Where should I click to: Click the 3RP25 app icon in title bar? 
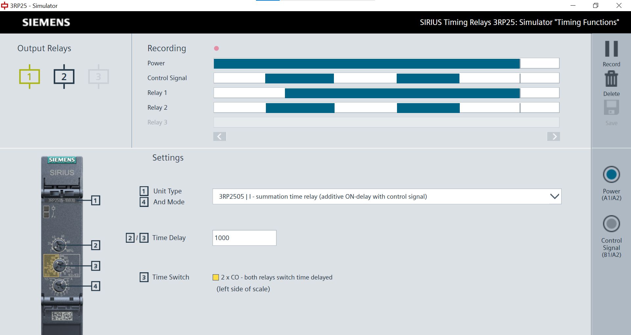click(x=5, y=6)
